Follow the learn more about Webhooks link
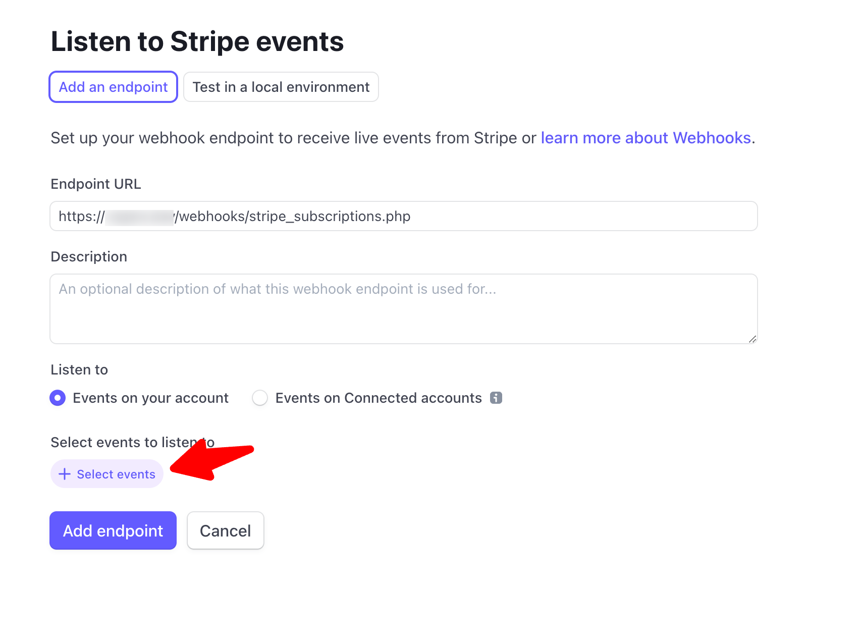 coord(646,138)
